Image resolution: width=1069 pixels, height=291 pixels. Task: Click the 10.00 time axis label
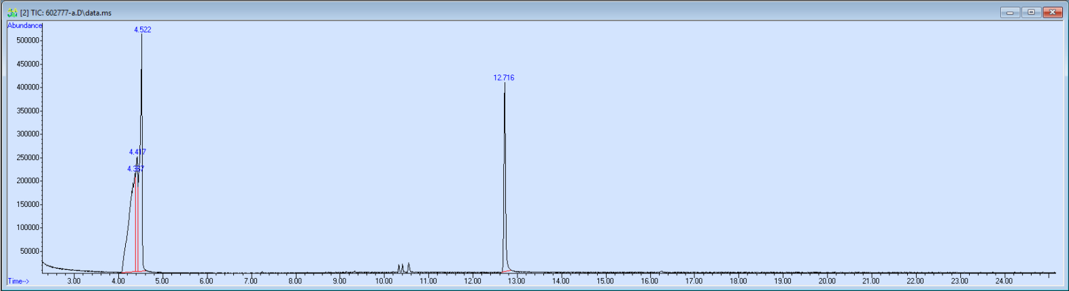click(x=384, y=281)
